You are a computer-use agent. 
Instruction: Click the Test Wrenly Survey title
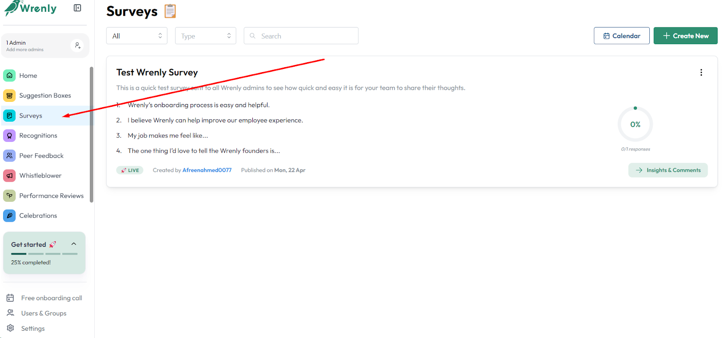(157, 72)
